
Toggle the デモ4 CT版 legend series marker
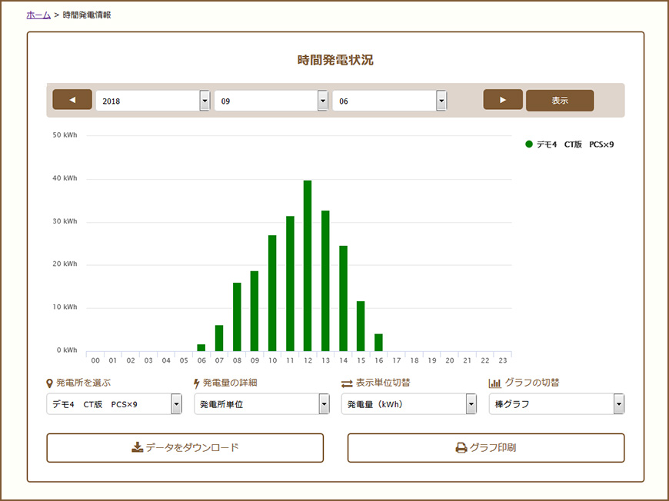pyautogui.click(x=529, y=144)
